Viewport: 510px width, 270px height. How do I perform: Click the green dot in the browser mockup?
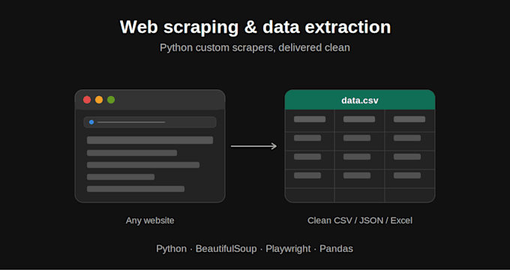[x=111, y=100]
